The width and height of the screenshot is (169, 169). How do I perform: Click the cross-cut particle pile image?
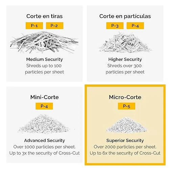tap(125, 43)
